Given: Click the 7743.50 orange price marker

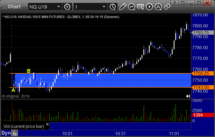Looking at the screenshot, I should pyautogui.click(x=203, y=87).
